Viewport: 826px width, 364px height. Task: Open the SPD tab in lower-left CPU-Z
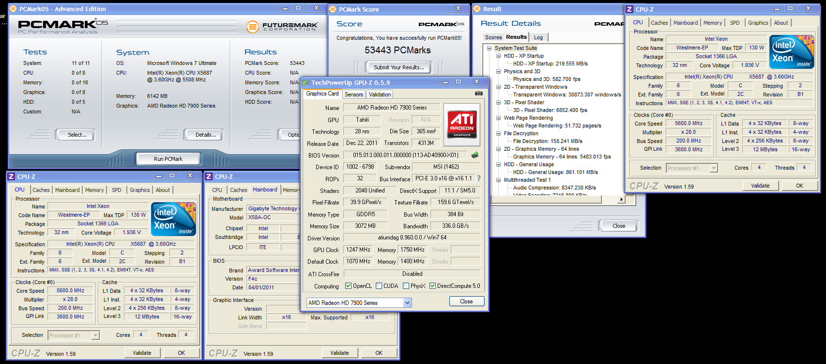(x=117, y=190)
